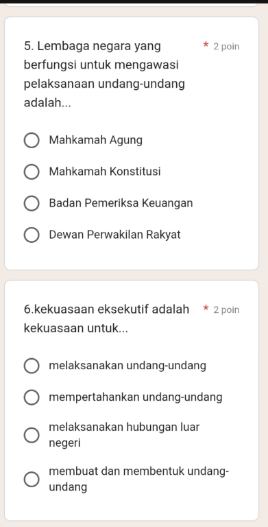Choose mempertahankan undang-undang radio option
The image size is (268, 527).
32,397
